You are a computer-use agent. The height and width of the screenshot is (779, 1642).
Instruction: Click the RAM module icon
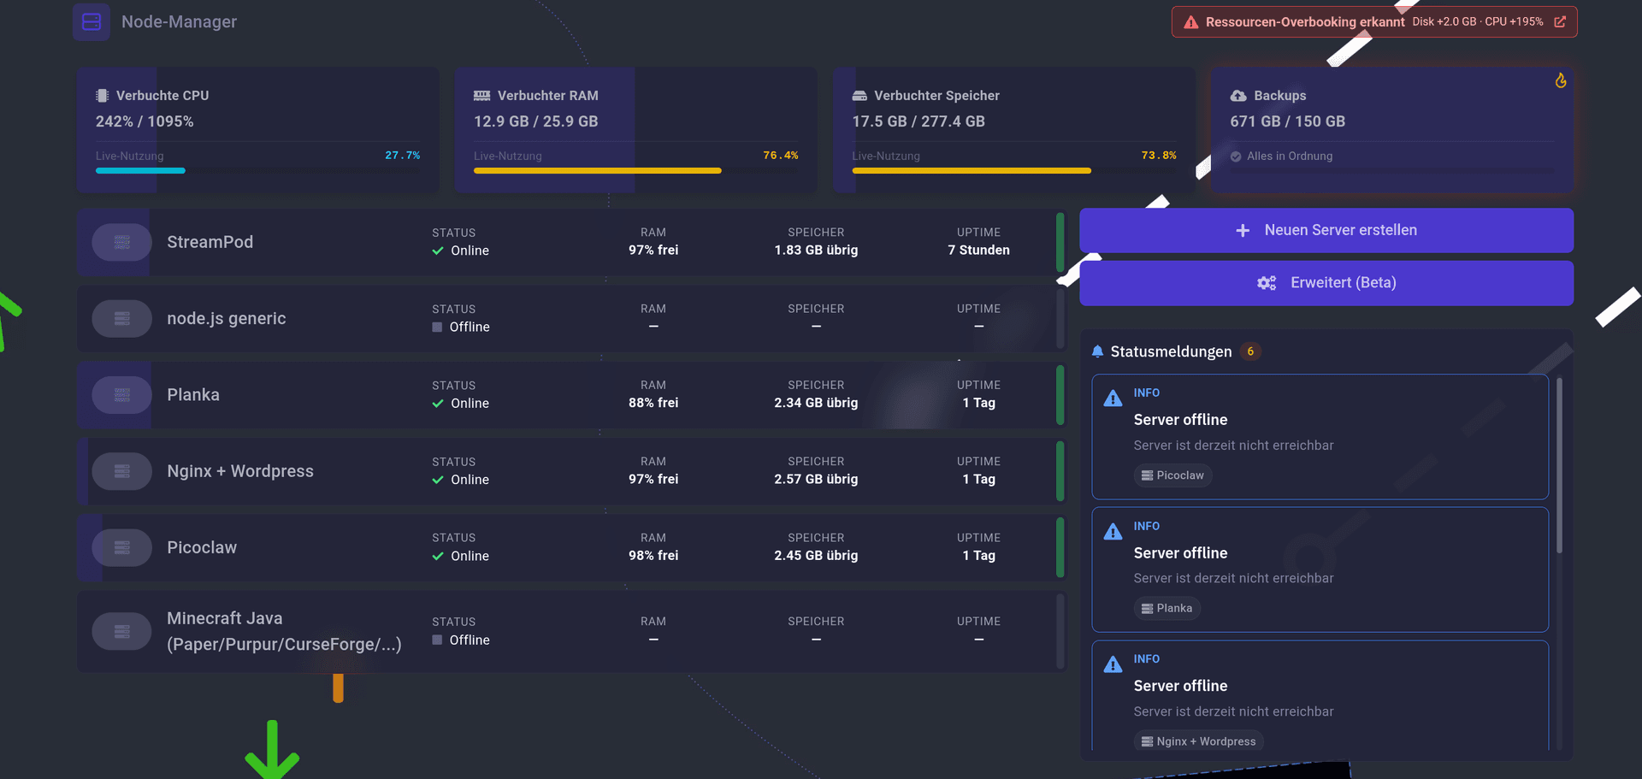point(482,96)
